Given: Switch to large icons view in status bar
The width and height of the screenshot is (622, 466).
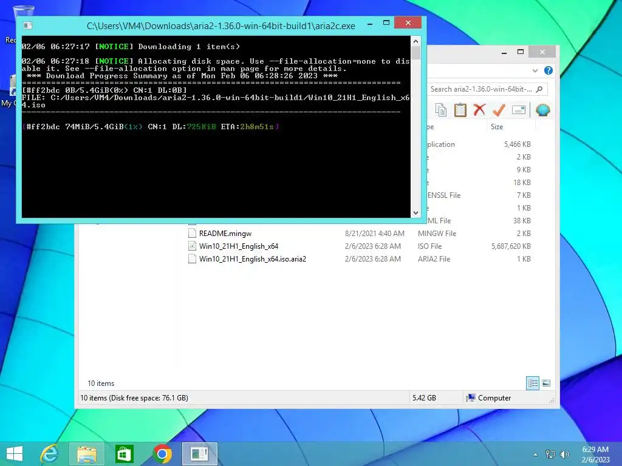Looking at the screenshot, I should pos(546,383).
